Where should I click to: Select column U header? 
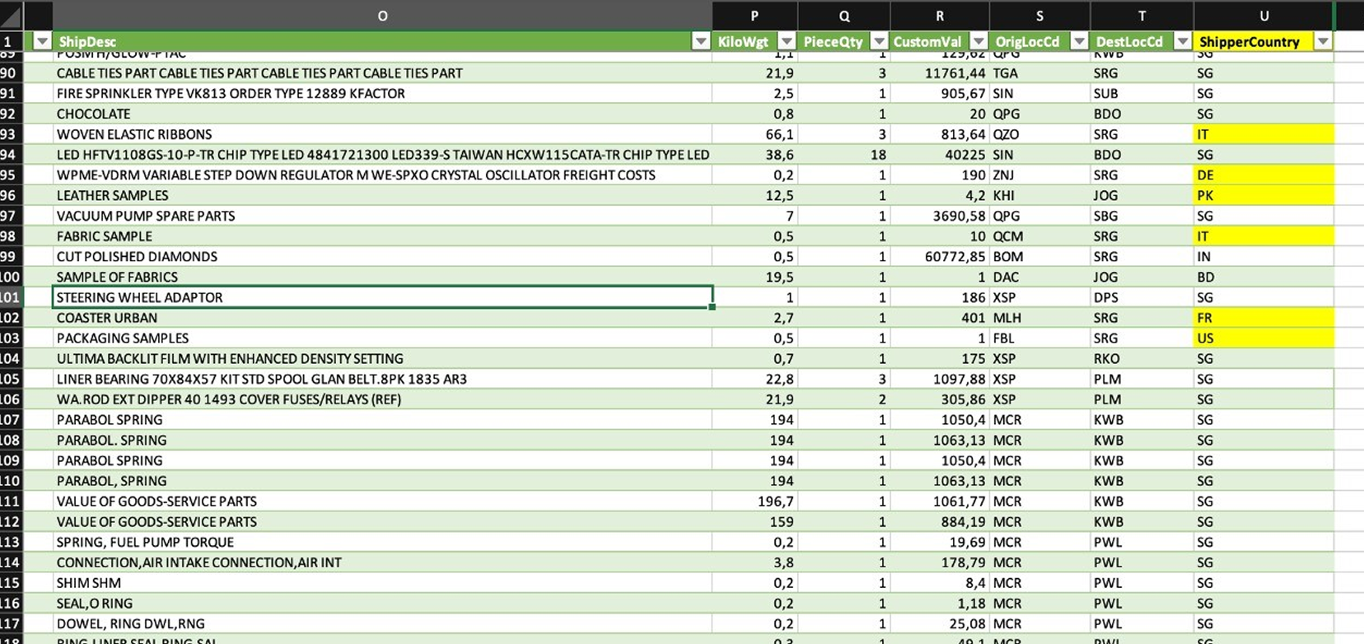point(1264,16)
